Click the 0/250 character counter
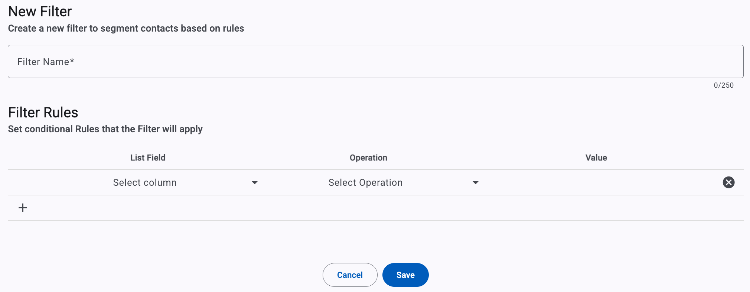This screenshot has width=750, height=292. pos(724,85)
